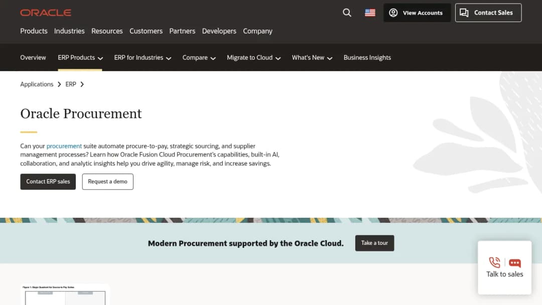Open the Partners menu
The height and width of the screenshot is (305, 542).
coord(182,31)
